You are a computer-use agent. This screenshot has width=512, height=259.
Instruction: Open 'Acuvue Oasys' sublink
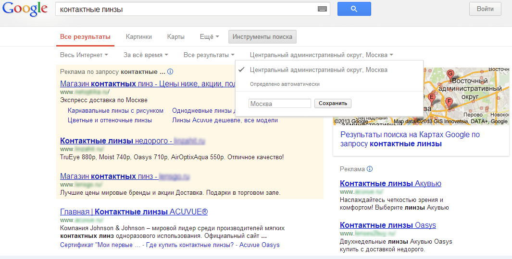tap(260, 245)
